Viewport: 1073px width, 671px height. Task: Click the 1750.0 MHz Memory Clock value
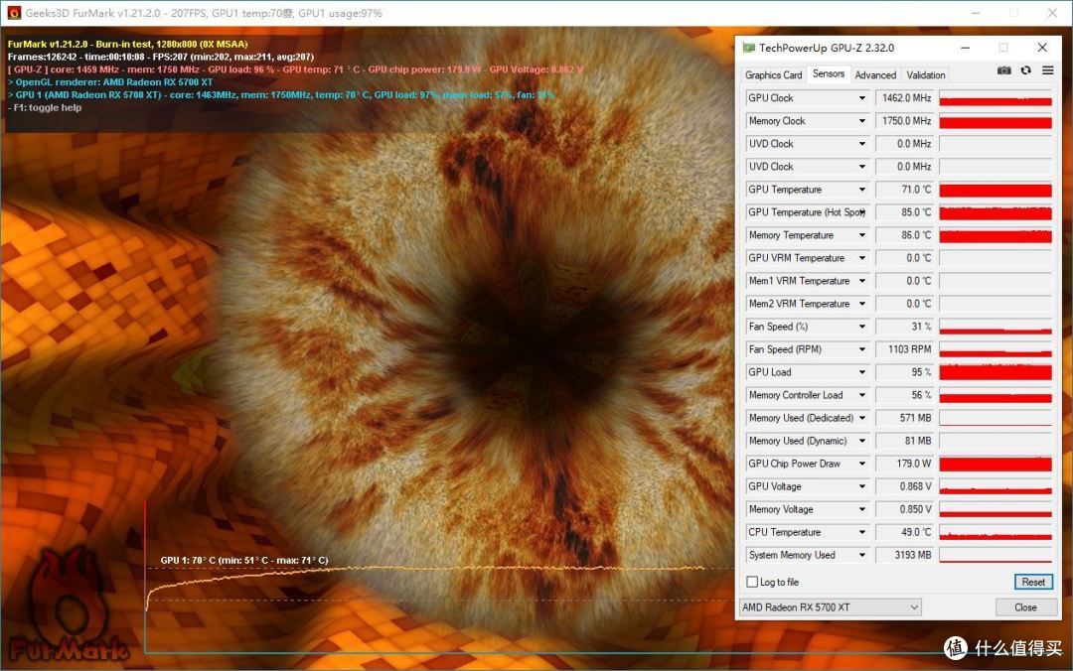click(905, 121)
